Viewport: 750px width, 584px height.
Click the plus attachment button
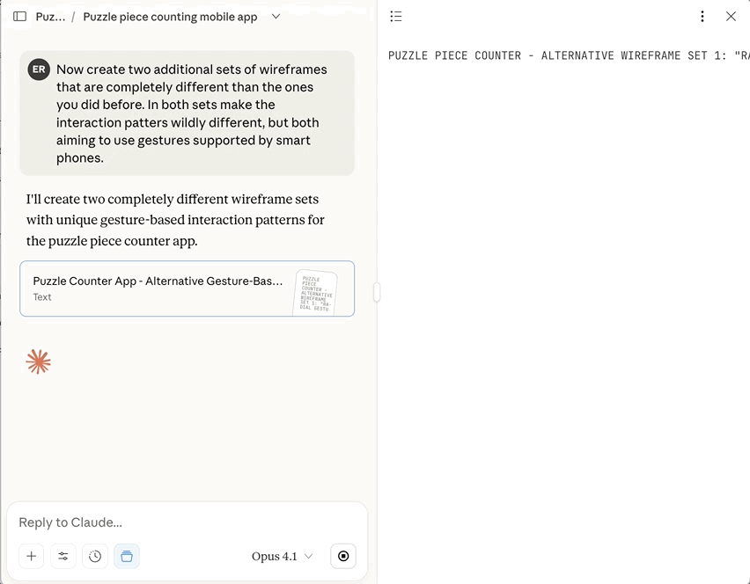coord(32,556)
